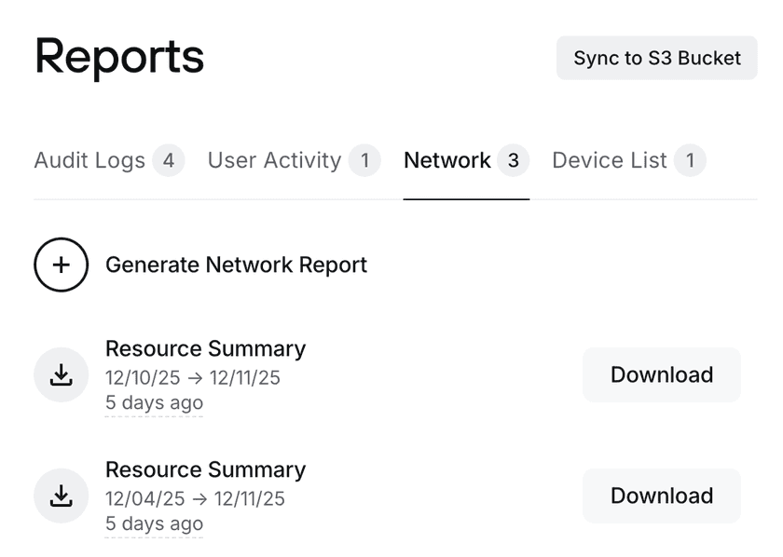783x557 pixels.
Task: Go to the Device List tab
Action: pos(610,160)
